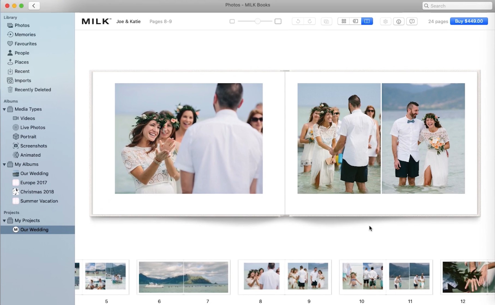Undo with the counterclockwise arrow button
495x305 pixels.
(298, 21)
